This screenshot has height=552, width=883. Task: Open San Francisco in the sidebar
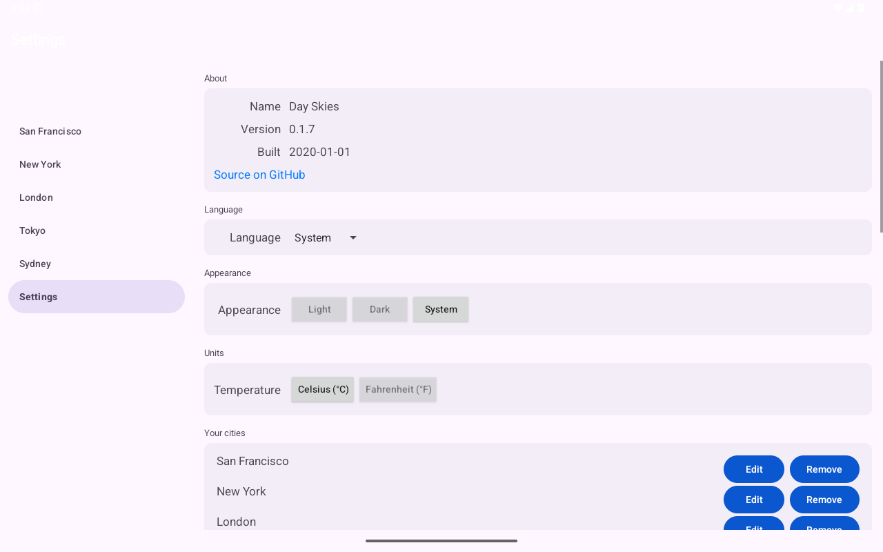click(x=97, y=131)
